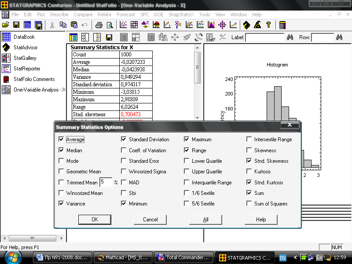Enable the Skewness checkbox
The height and width of the screenshot is (264, 352).
pyautogui.click(x=249, y=150)
